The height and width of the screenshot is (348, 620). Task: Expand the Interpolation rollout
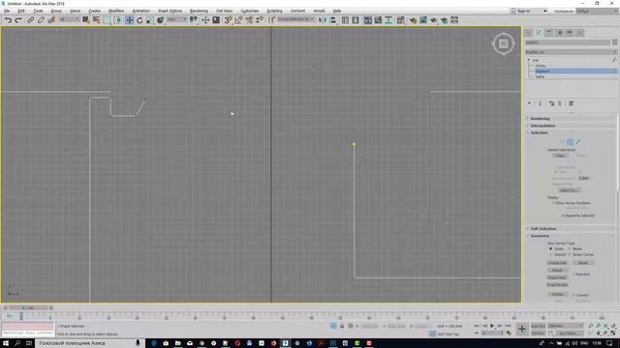(571, 126)
